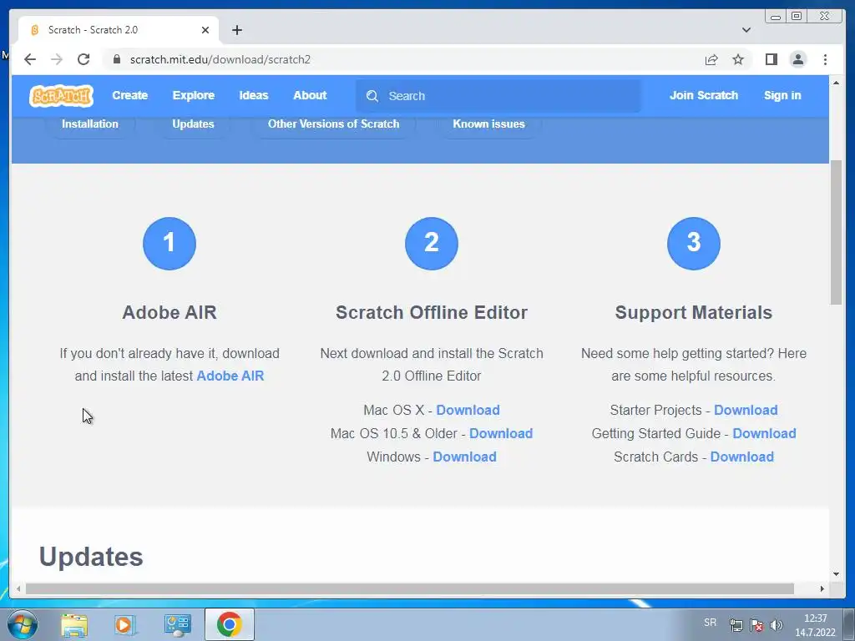Open the Control Panel taskbar icon
This screenshot has width=855, height=641.
(x=177, y=624)
